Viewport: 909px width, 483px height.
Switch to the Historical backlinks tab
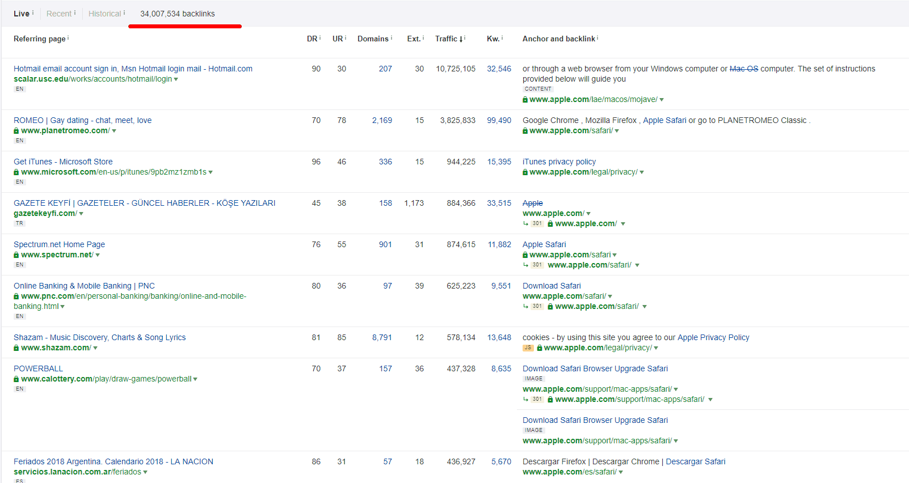click(x=105, y=14)
